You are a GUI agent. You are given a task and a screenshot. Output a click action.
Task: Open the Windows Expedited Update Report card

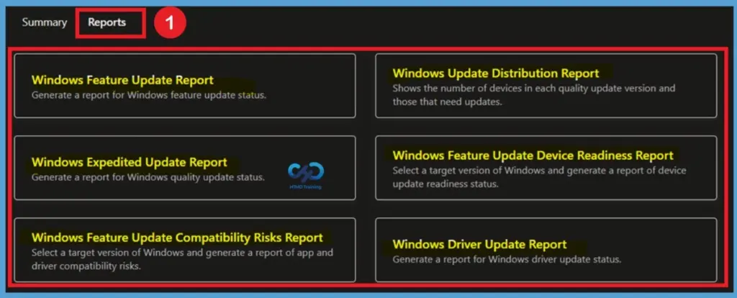(x=185, y=168)
